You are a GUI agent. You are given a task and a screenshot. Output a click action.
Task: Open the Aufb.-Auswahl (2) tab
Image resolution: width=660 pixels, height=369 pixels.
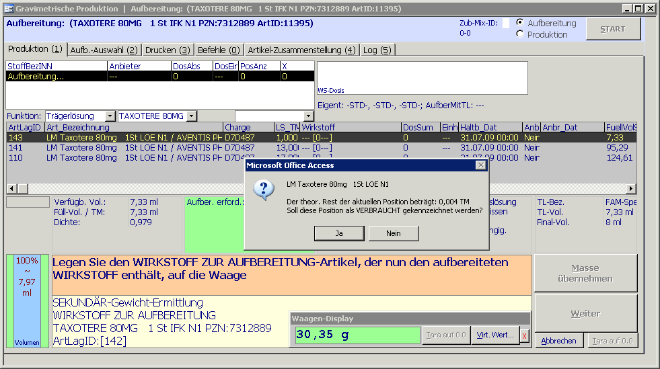point(104,50)
